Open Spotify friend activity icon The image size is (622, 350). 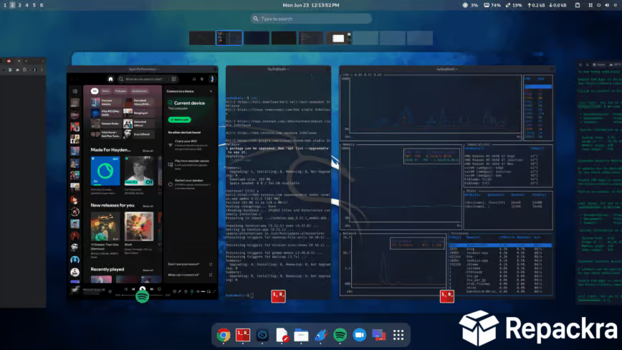coord(202,79)
